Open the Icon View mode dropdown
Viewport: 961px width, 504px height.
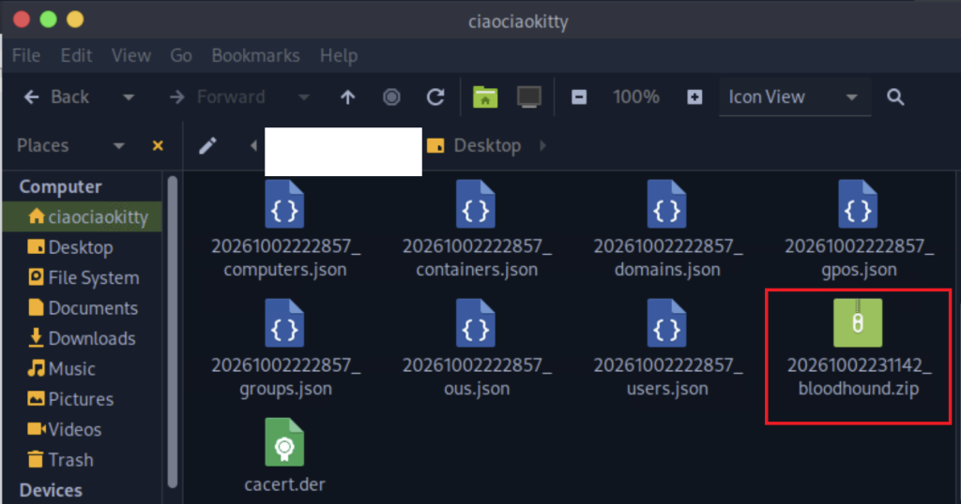794,96
